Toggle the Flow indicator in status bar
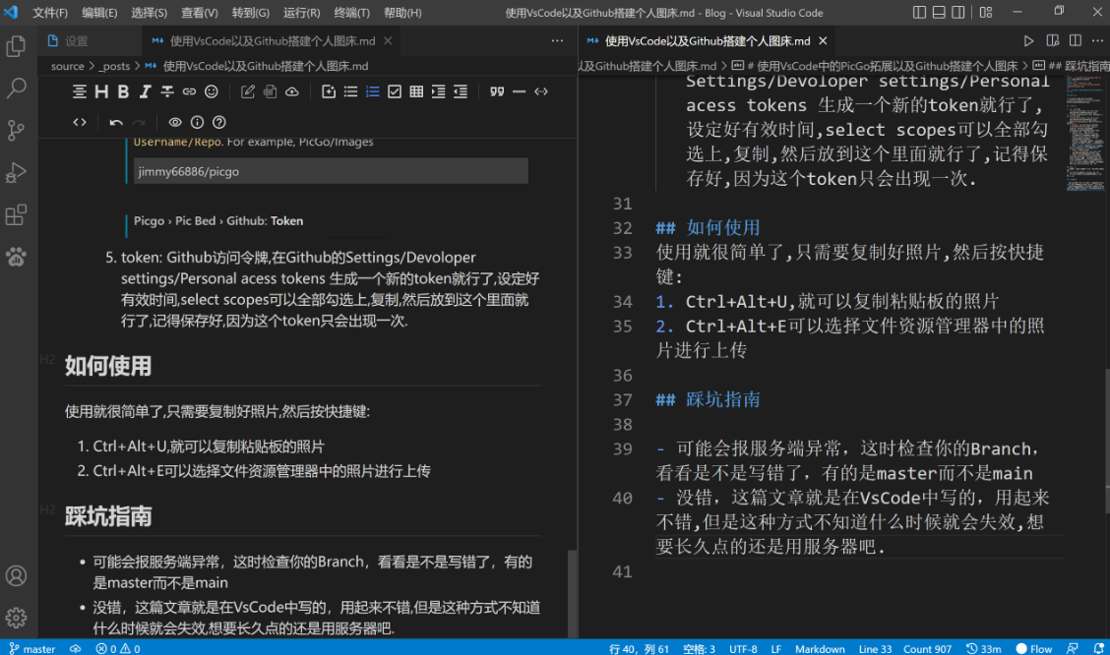This screenshot has width=1110, height=655. (x=1033, y=649)
